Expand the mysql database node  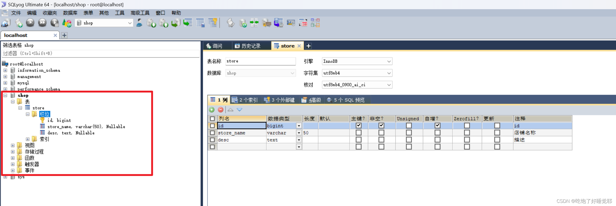point(5,83)
